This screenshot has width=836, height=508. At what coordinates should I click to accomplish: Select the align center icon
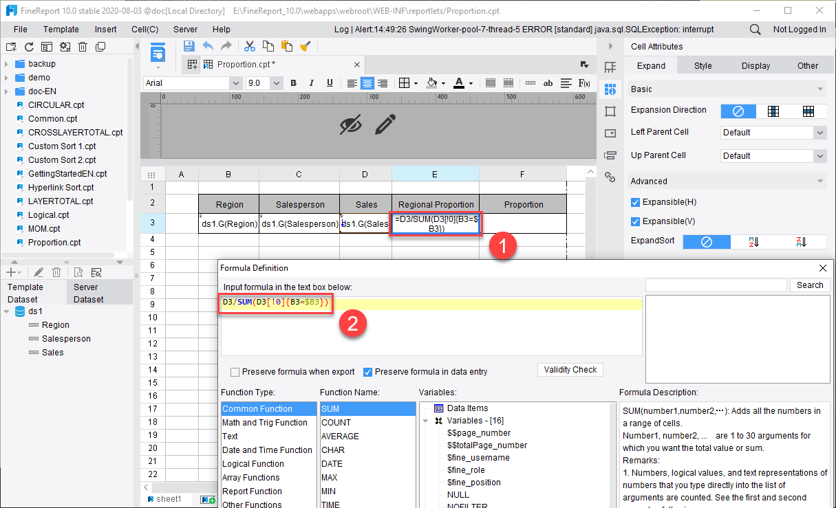pyautogui.click(x=367, y=83)
